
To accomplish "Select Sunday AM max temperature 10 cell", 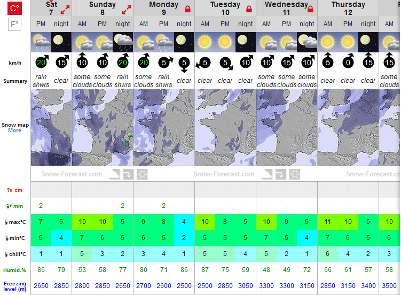I will (82, 222).
